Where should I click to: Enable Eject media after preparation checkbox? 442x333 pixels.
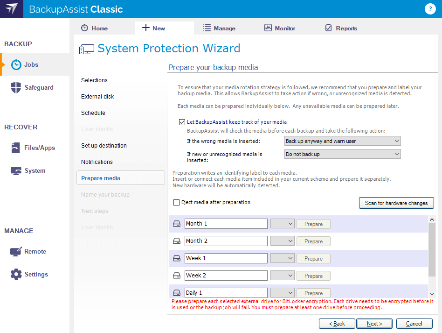click(176, 203)
